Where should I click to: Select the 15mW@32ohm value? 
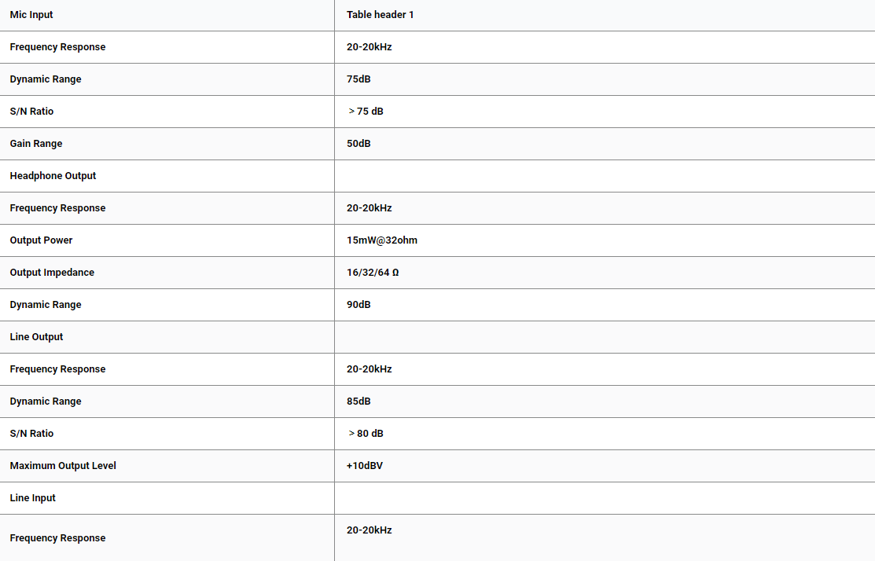[x=382, y=240]
